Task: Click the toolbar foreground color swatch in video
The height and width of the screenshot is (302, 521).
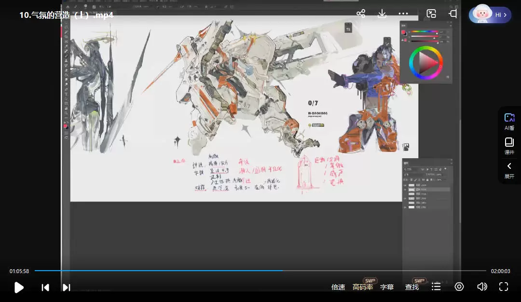Action: 66,126
